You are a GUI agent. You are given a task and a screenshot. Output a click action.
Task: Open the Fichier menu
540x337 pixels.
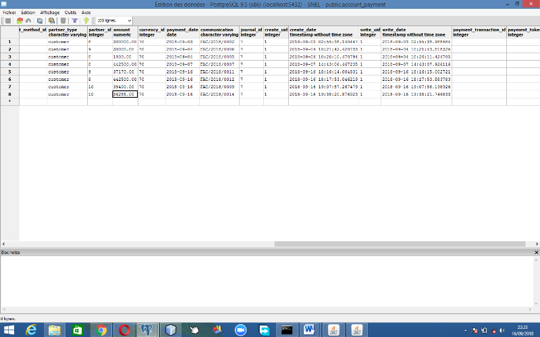point(9,12)
